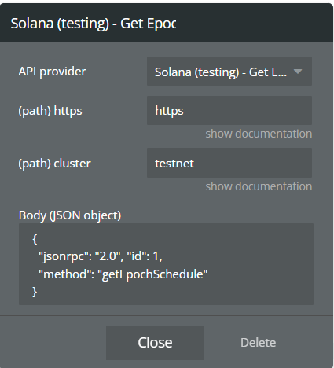Screen dimensions: 334x368
Task: Click the "2.0" version value in body
Action: [x=108, y=256]
